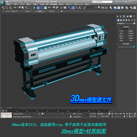
Task: Open the Render Setup dialog
Action: click(131, 8)
